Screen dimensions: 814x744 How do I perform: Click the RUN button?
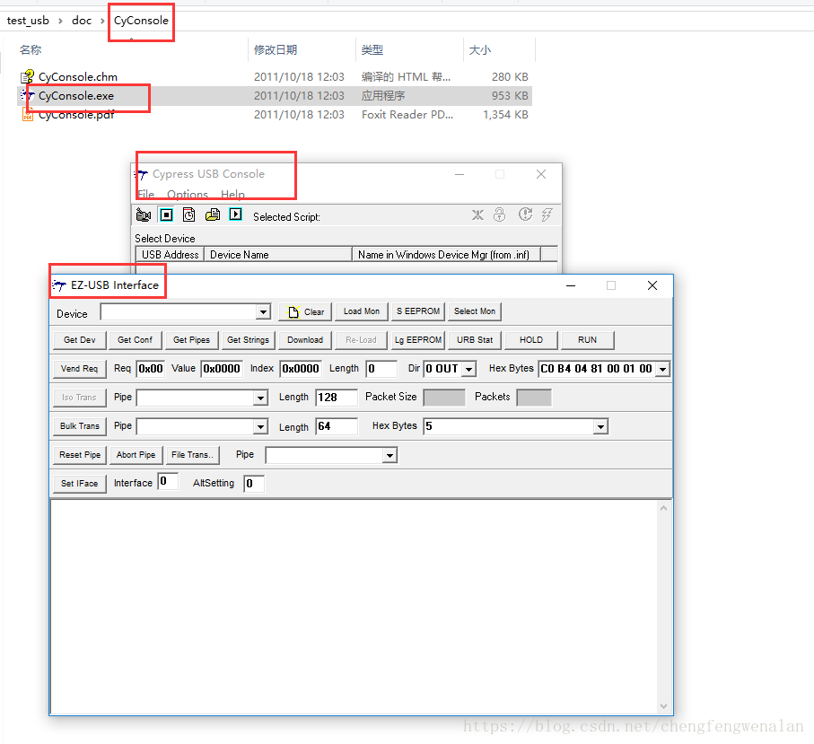coord(587,340)
